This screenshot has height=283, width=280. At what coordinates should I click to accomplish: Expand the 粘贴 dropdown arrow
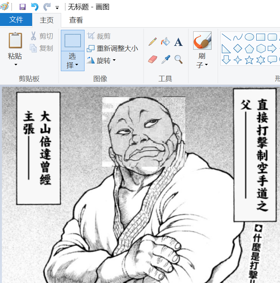(16, 65)
